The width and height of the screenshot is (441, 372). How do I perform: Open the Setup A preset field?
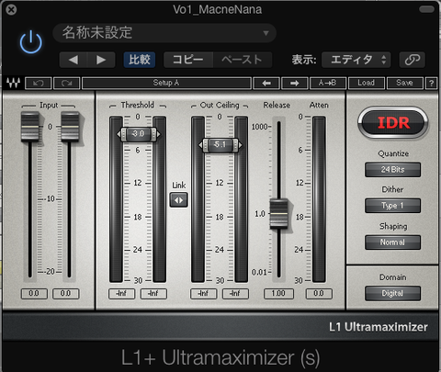tap(166, 83)
